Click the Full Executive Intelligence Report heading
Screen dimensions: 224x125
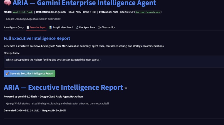point(37,38)
